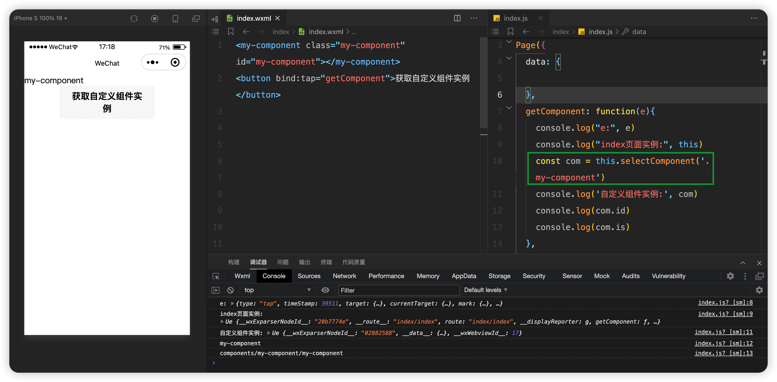Open source link index.js? [sm]:11
The height and width of the screenshot is (382, 777).
click(723, 332)
